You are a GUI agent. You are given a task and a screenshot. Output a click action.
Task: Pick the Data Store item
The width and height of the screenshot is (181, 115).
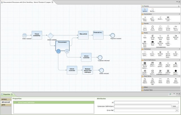click(x=160, y=82)
